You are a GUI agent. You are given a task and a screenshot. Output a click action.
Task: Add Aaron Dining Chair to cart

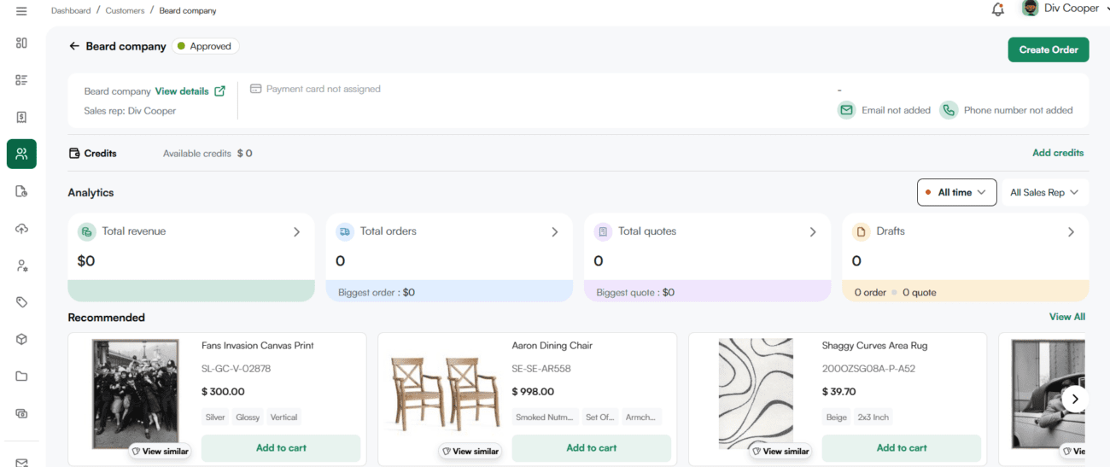point(591,448)
